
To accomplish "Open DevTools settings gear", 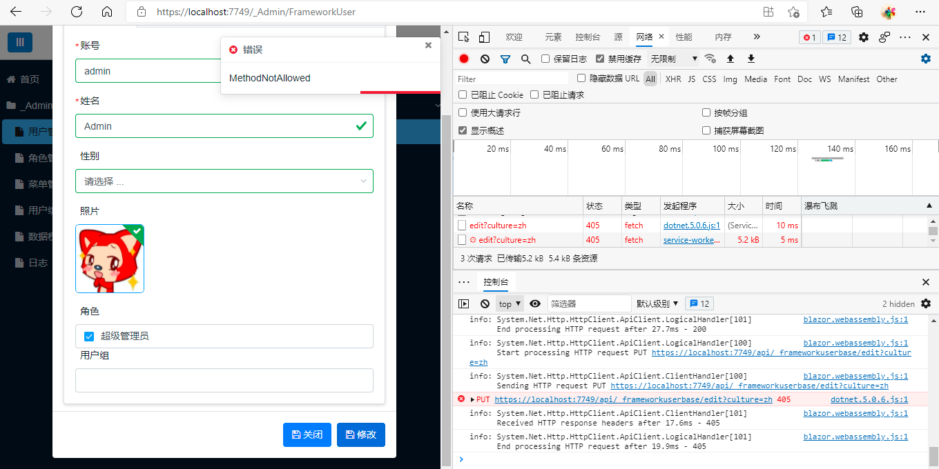I will tap(863, 37).
